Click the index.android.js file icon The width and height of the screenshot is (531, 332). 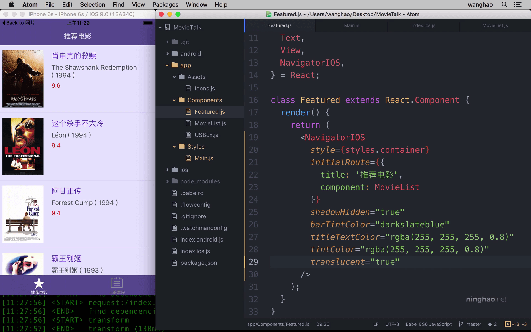click(x=174, y=240)
